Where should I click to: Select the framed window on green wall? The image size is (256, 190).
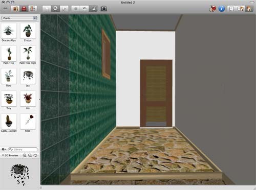(106, 54)
